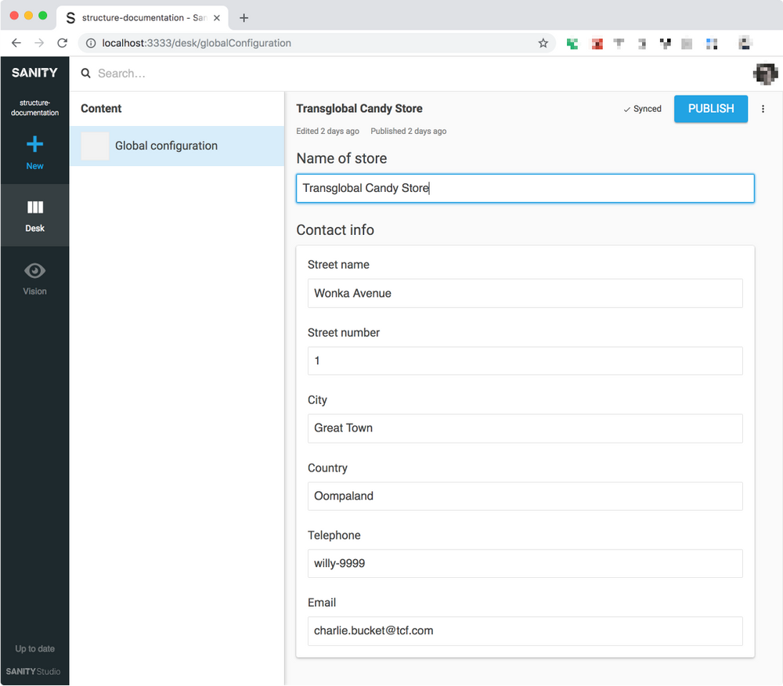
Task: Click the browser forward arrow
Action: coord(39,43)
